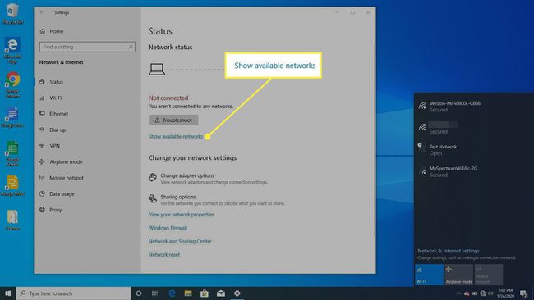Open Cortana from the taskbar
534x300 pixels.
tap(139, 293)
